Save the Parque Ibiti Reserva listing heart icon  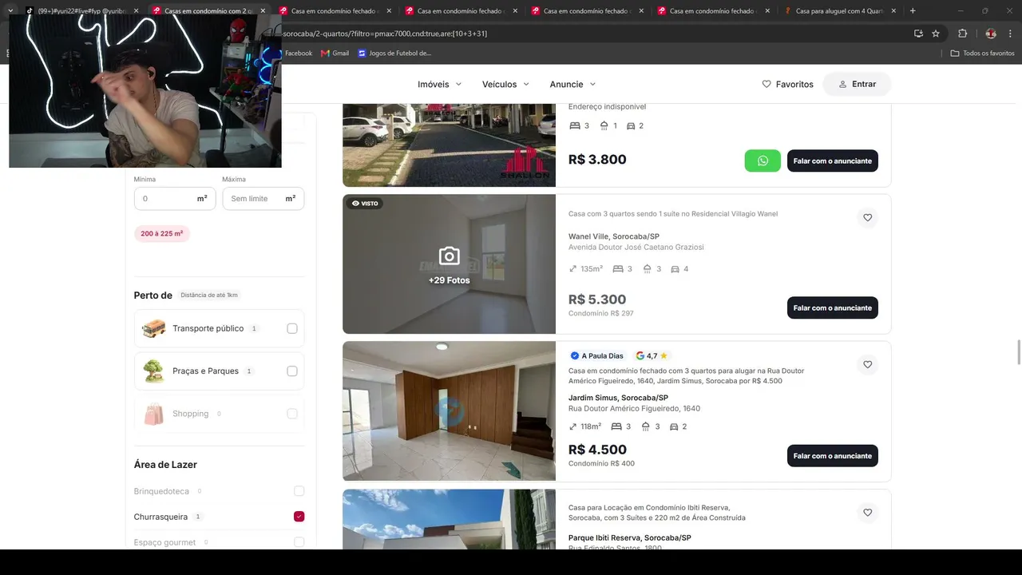[x=867, y=512]
